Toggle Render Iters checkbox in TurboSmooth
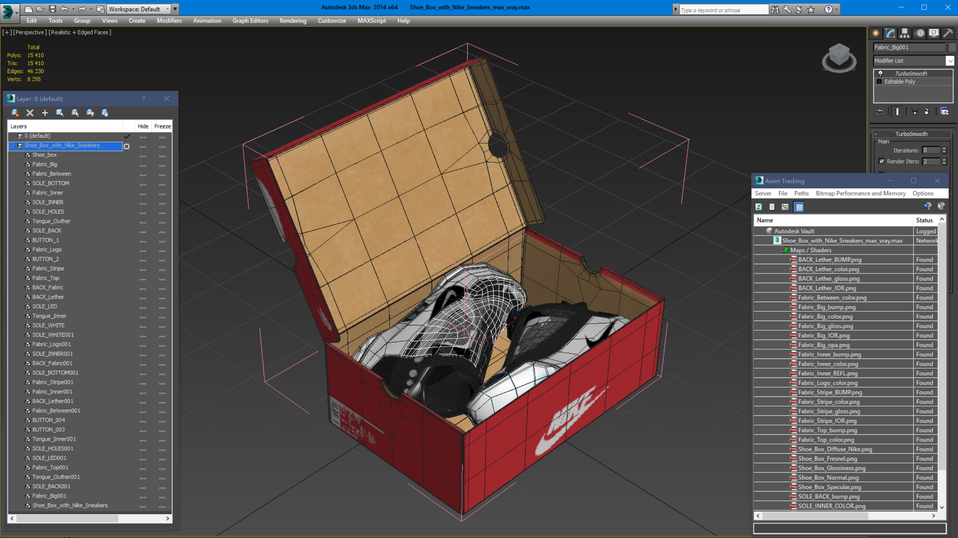The image size is (958, 538). (881, 161)
